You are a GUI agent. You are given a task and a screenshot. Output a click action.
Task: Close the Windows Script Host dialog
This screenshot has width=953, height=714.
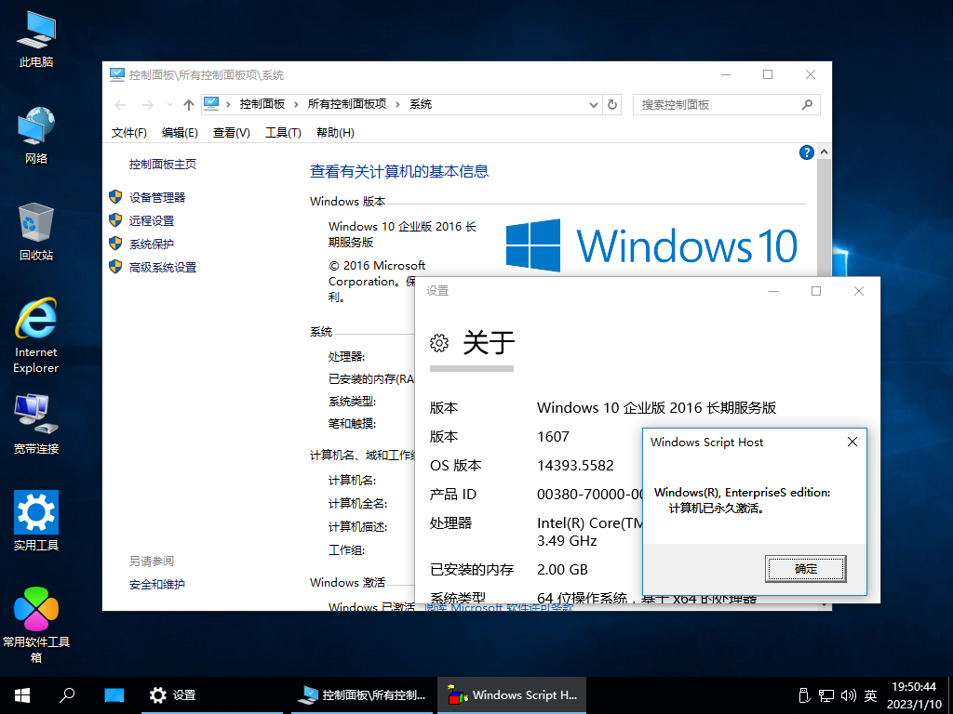(x=852, y=442)
